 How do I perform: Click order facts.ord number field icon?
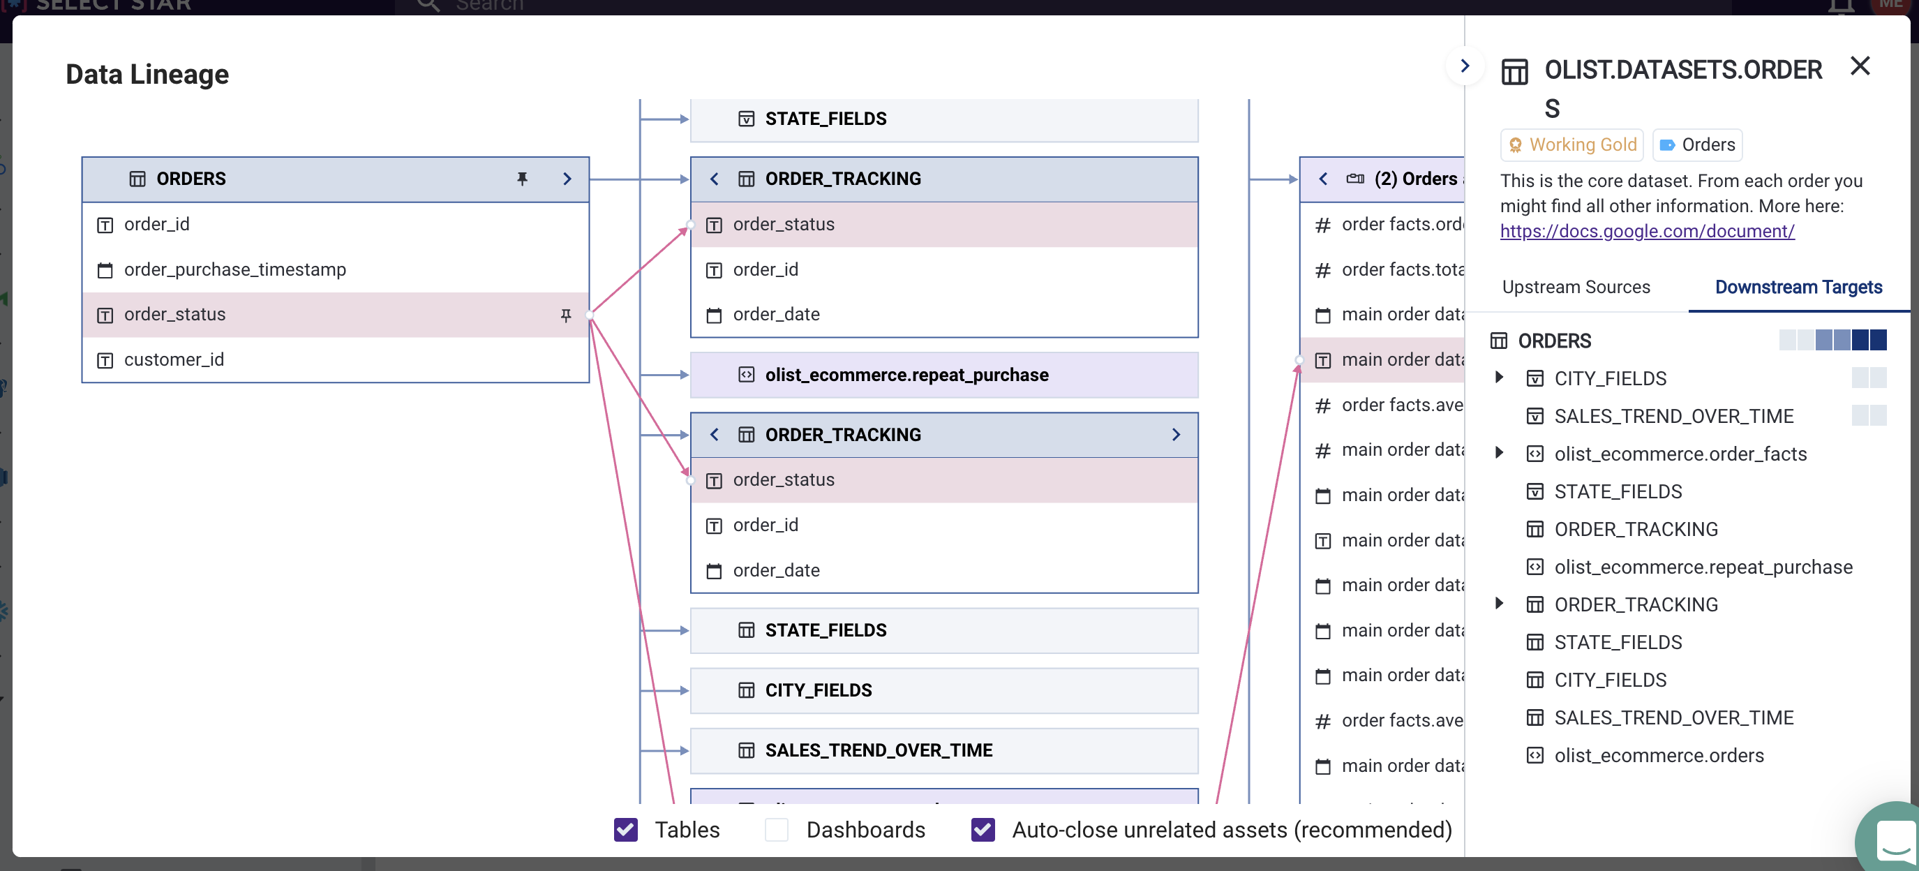[1323, 225]
